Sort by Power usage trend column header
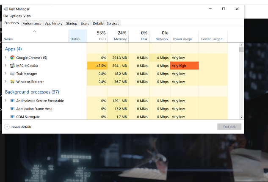 point(213,36)
